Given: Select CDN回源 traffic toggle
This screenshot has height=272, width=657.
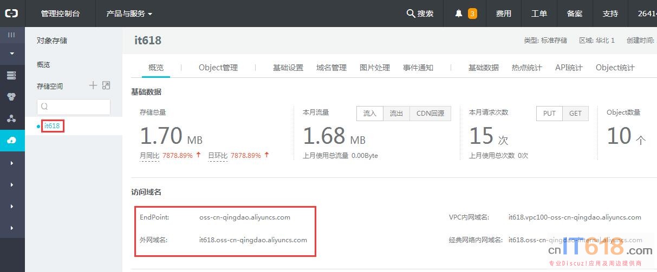Looking at the screenshot, I should (431, 113).
